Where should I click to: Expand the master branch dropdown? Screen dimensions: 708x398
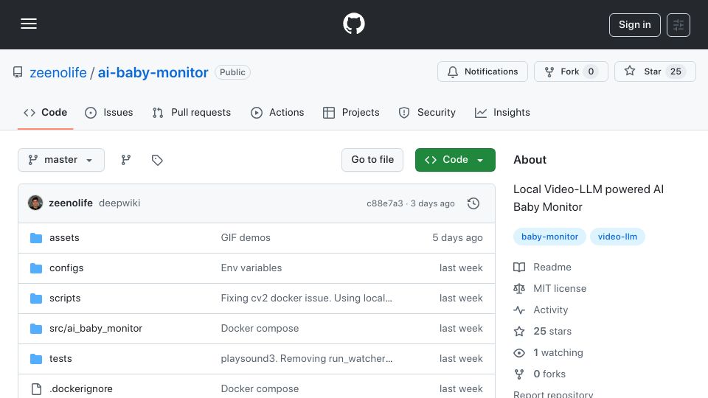click(61, 160)
